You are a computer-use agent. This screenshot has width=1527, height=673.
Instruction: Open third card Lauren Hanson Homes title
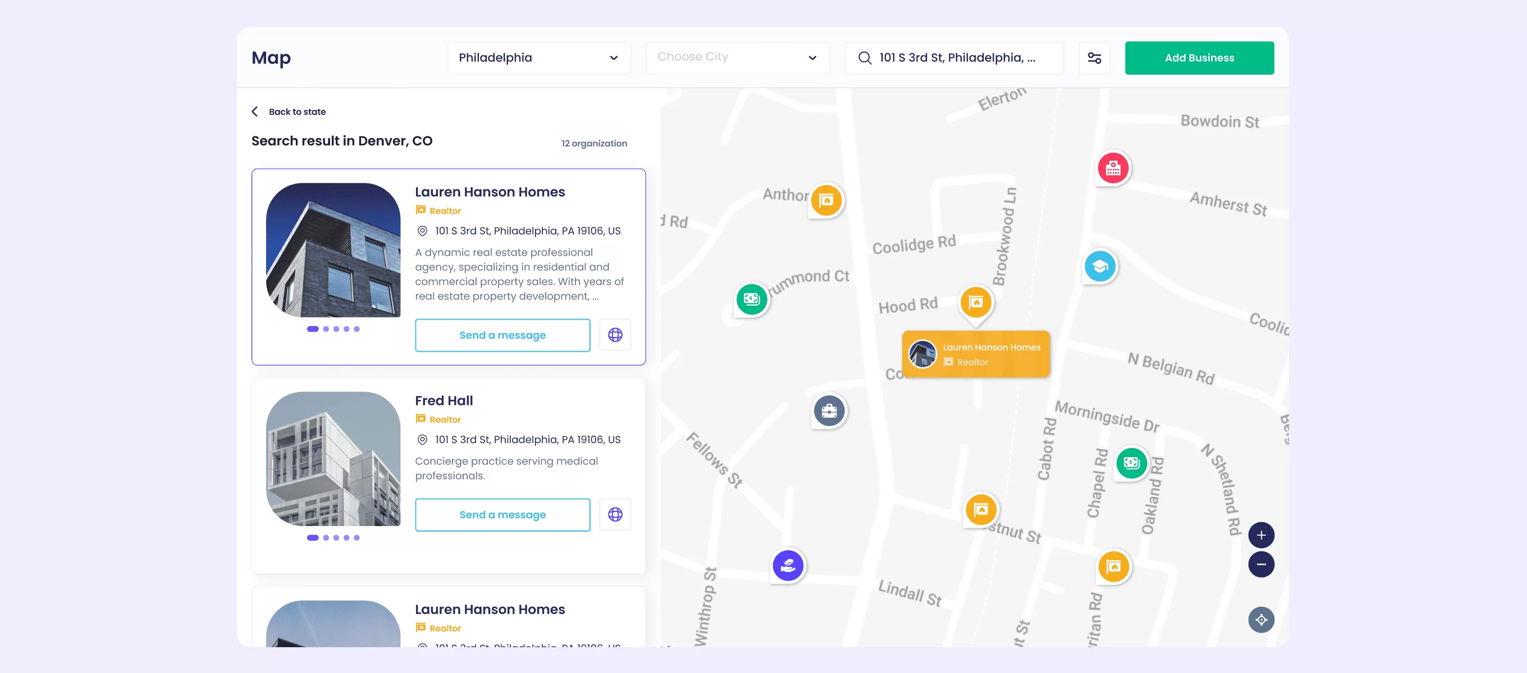pyautogui.click(x=490, y=609)
